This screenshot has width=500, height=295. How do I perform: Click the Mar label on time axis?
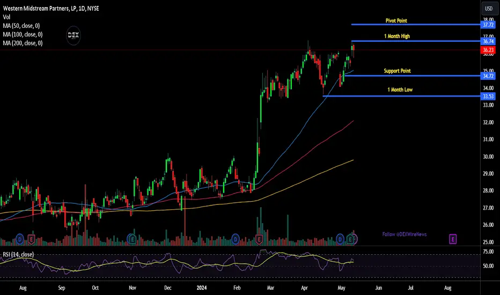click(270, 288)
